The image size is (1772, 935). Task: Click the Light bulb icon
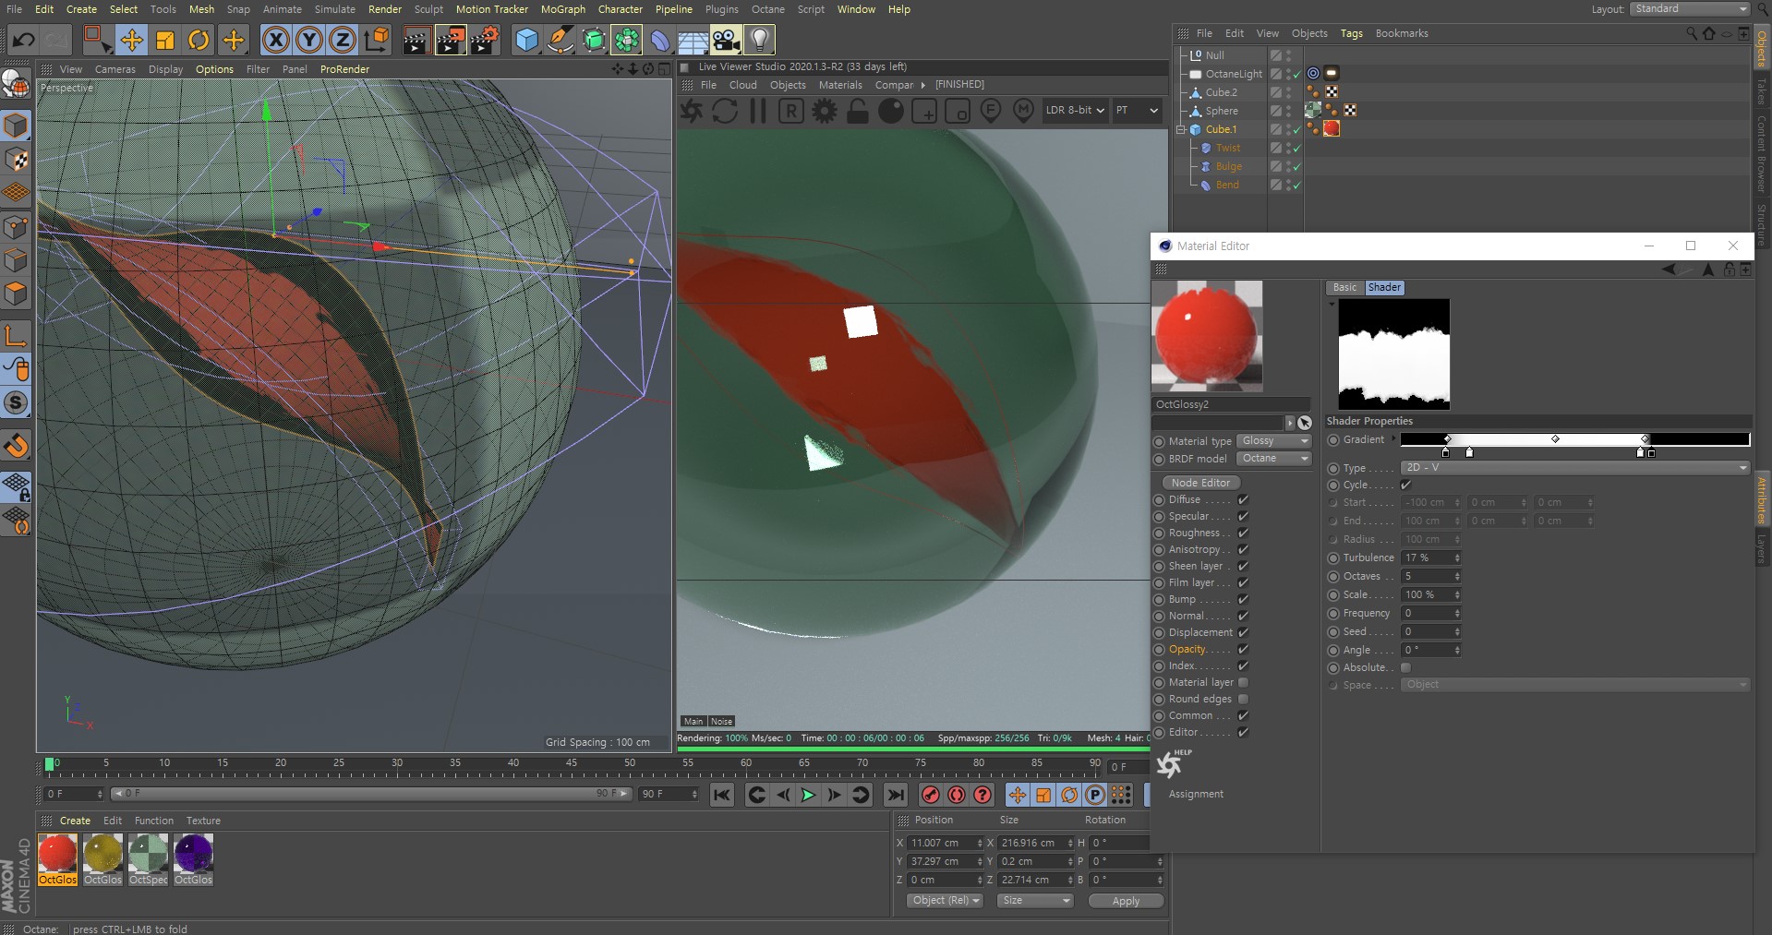click(x=759, y=40)
